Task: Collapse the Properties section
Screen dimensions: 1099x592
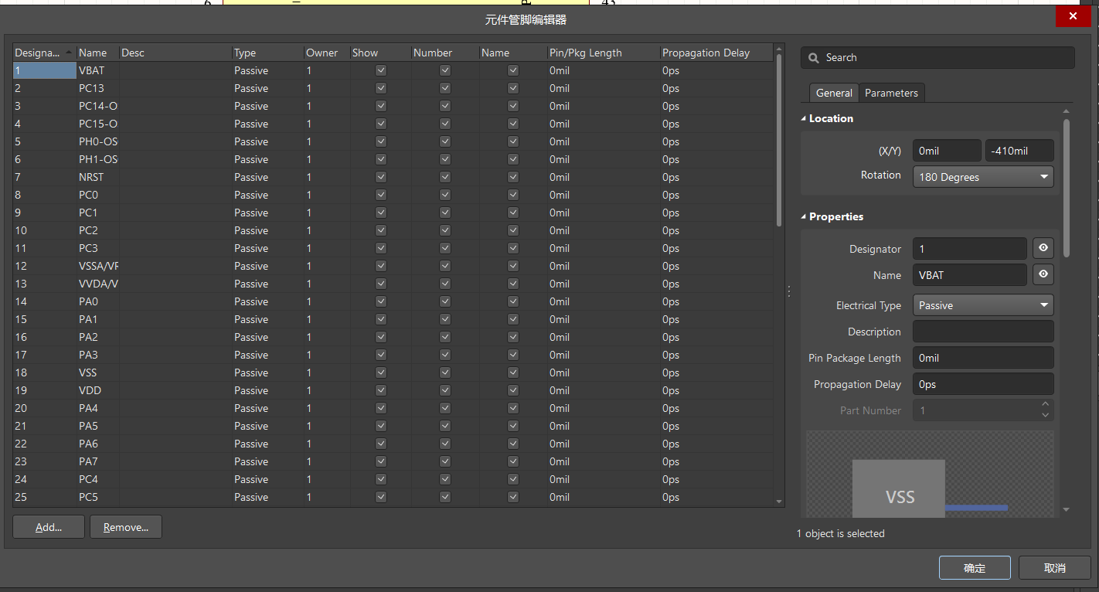Action: (x=804, y=216)
